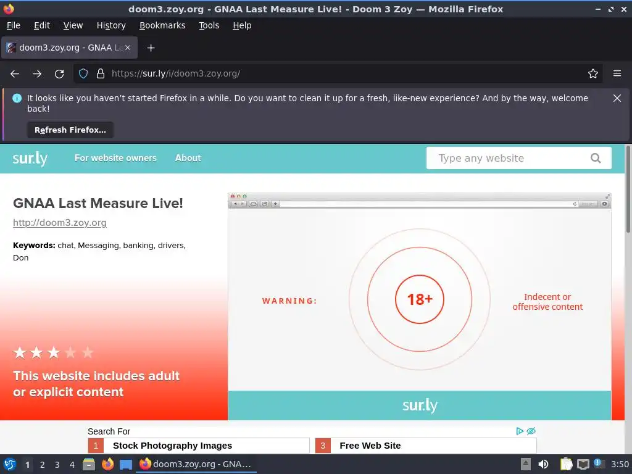
Task: Open volume control in system tray
Action: (x=543, y=464)
